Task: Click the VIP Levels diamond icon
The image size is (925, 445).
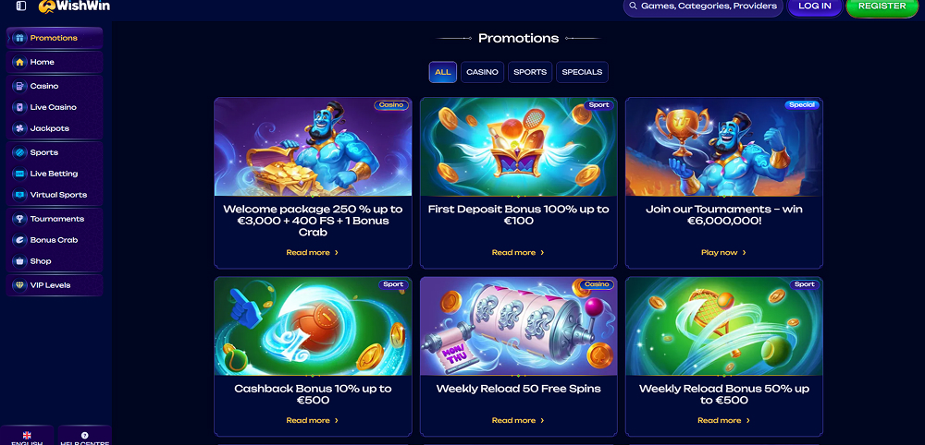Action: (x=20, y=285)
